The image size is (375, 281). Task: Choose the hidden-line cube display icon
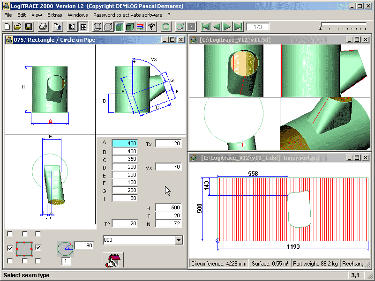108,27
